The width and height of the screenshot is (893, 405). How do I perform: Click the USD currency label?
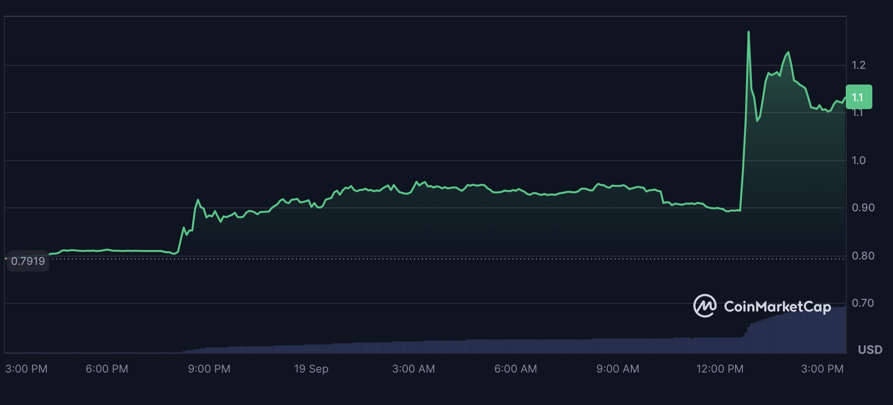(x=870, y=349)
